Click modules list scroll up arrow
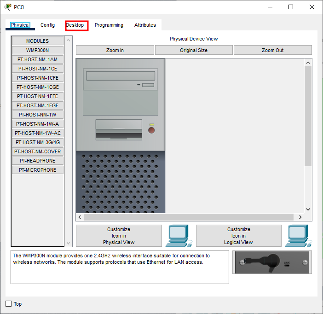 (x=69, y=40)
